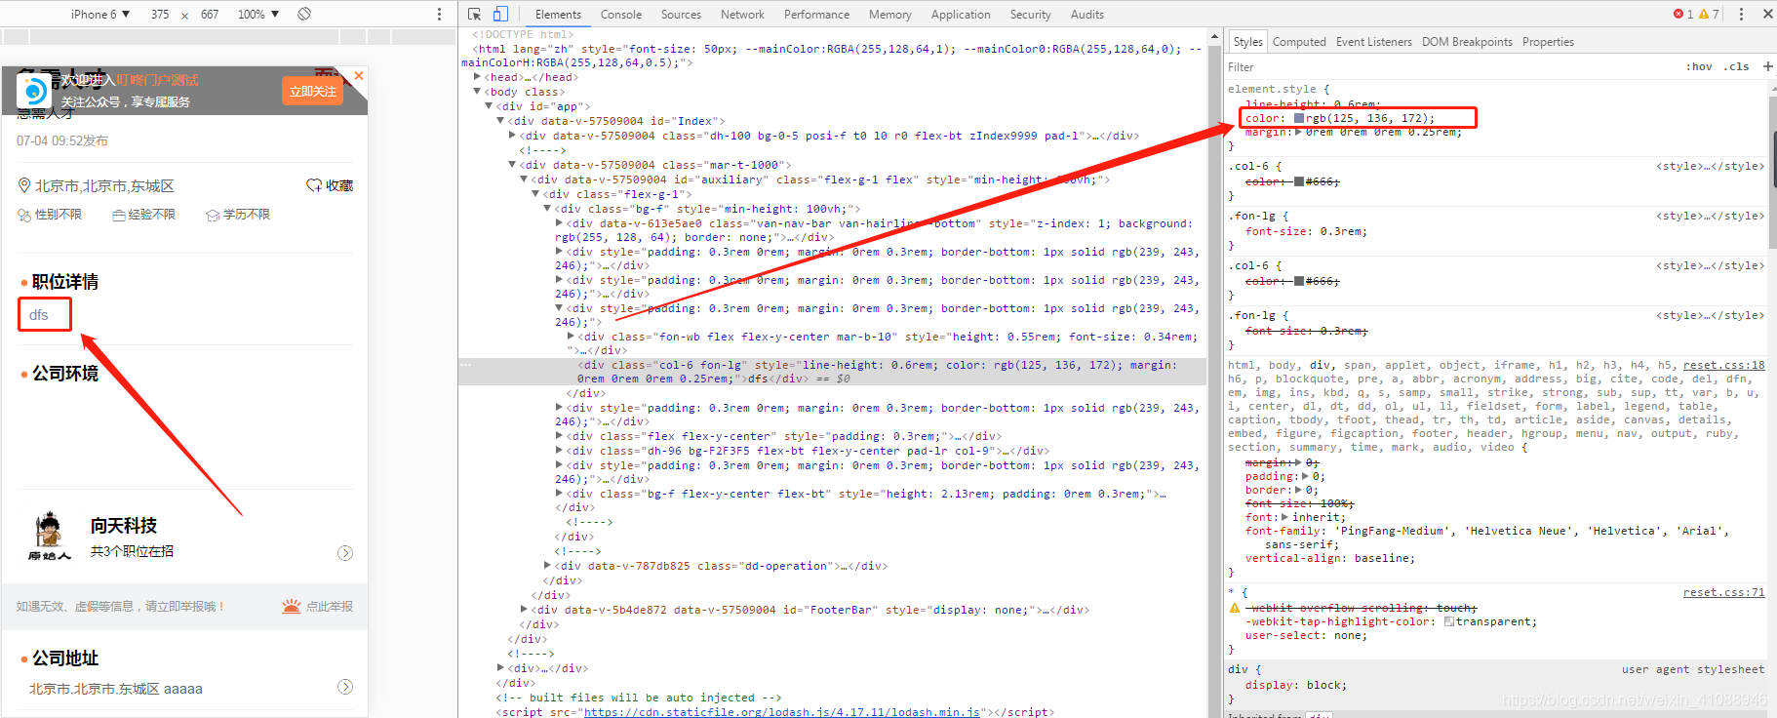
Task: Open the lodash.min.js script URL link
Action: (782, 712)
